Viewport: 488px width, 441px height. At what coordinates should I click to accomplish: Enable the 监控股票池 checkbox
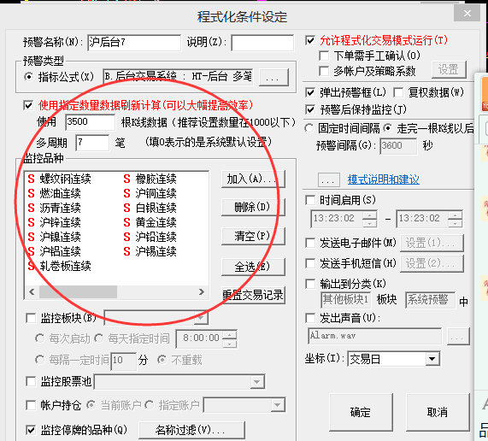tap(31, 381)
